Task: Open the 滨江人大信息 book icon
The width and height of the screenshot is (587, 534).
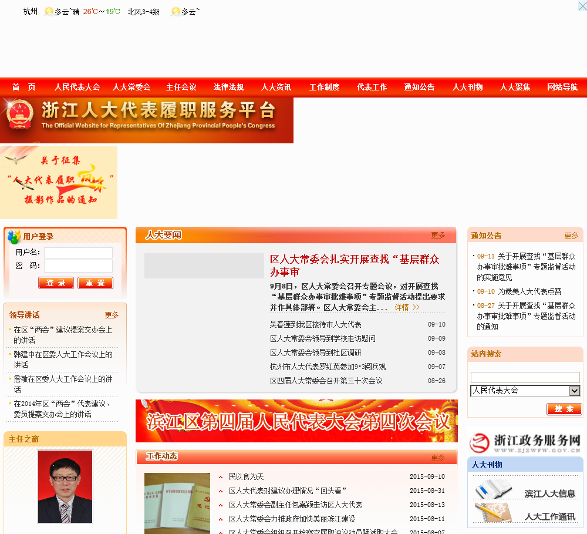Action: pyautogui.click(x=494, y=489)
